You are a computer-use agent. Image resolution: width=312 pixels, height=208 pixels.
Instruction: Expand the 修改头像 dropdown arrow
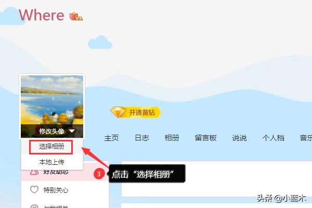pyautogui.click(x=72, y=131)
